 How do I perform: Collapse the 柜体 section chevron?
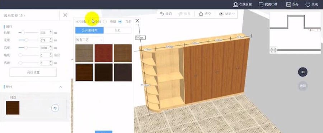61,87
